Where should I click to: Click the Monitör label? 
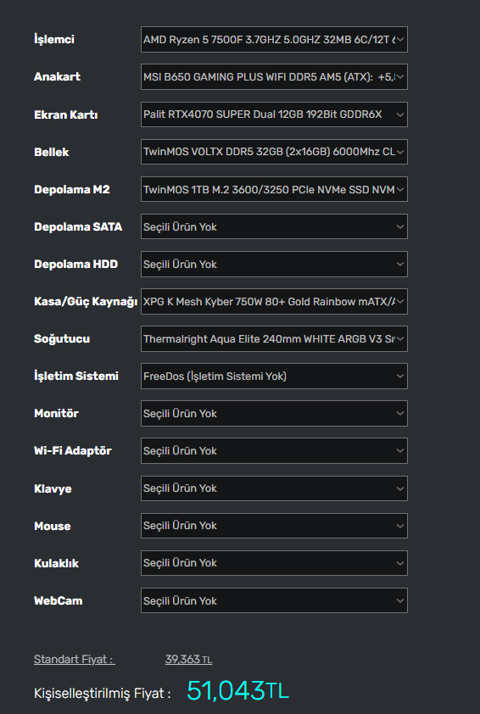57,414
